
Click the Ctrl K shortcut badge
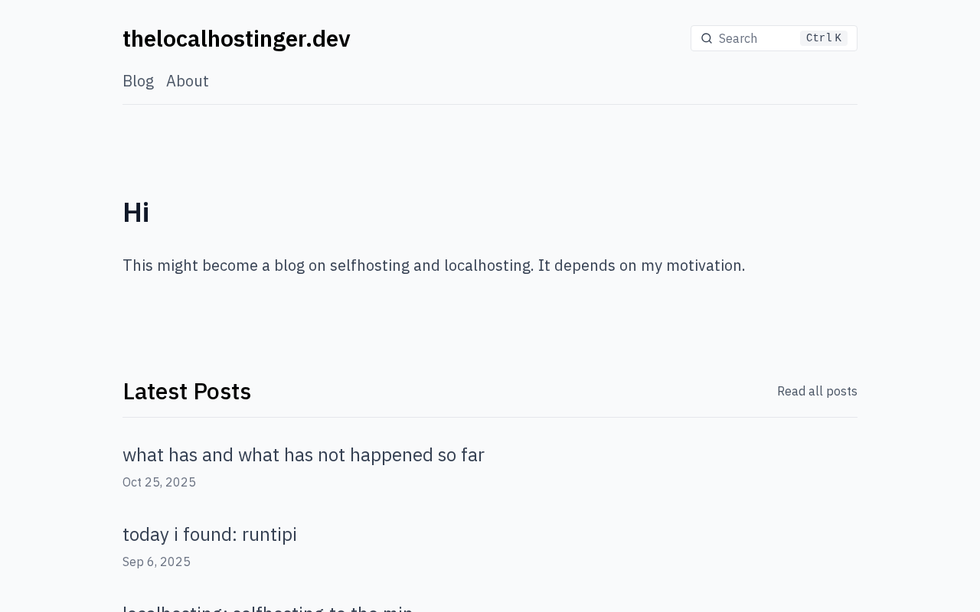[x=824, y=38]
